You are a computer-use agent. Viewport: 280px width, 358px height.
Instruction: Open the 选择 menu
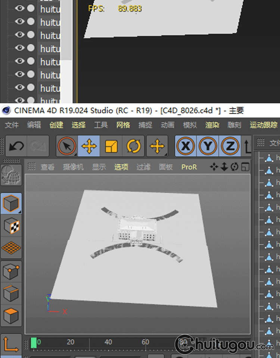point(78,125)
